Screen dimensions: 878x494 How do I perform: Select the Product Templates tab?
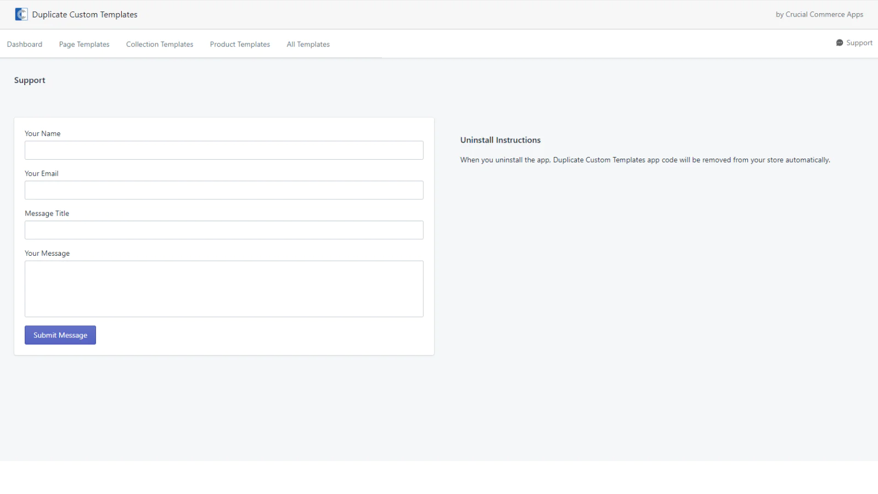240,44
